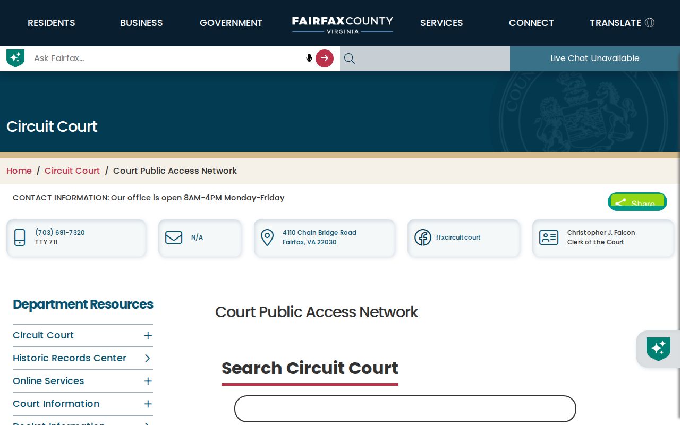Viewport: 680px width, 425px height.
Task: Open the Business menu
Action: tap(141, 23)
